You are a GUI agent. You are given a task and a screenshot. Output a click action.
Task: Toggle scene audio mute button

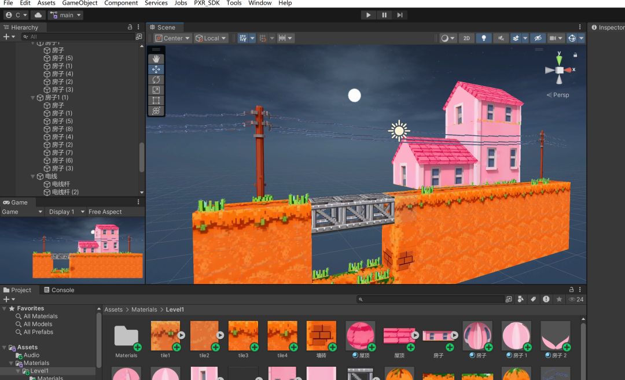(x=501, y=38)
